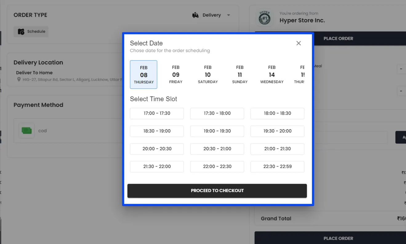This screenshot has width=406, height=244.
Task: Select the 20:30 - 21:00 time slot
Action: coord(217,149)
